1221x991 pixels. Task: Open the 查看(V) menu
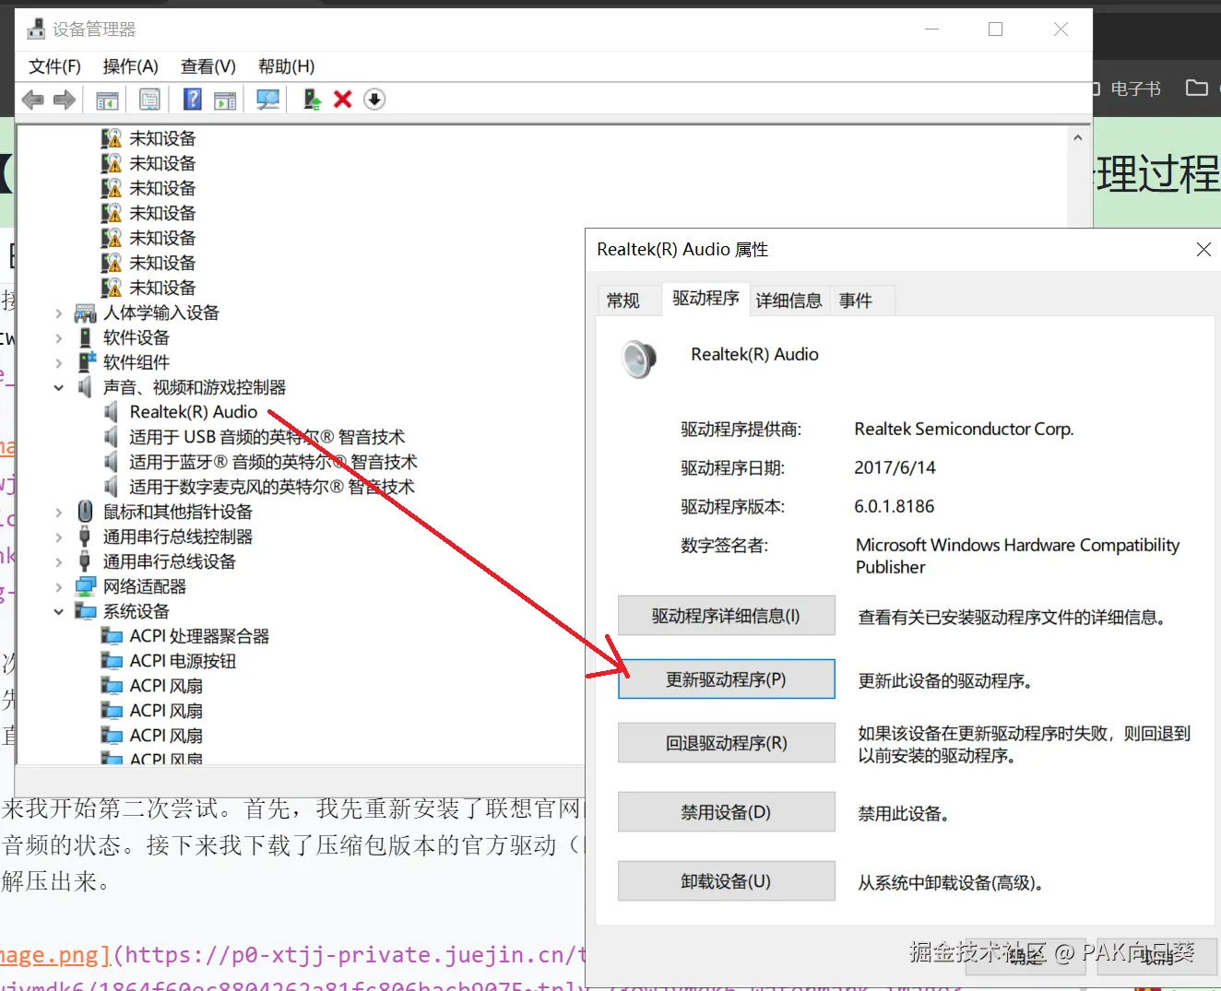(x=208, y=66)
